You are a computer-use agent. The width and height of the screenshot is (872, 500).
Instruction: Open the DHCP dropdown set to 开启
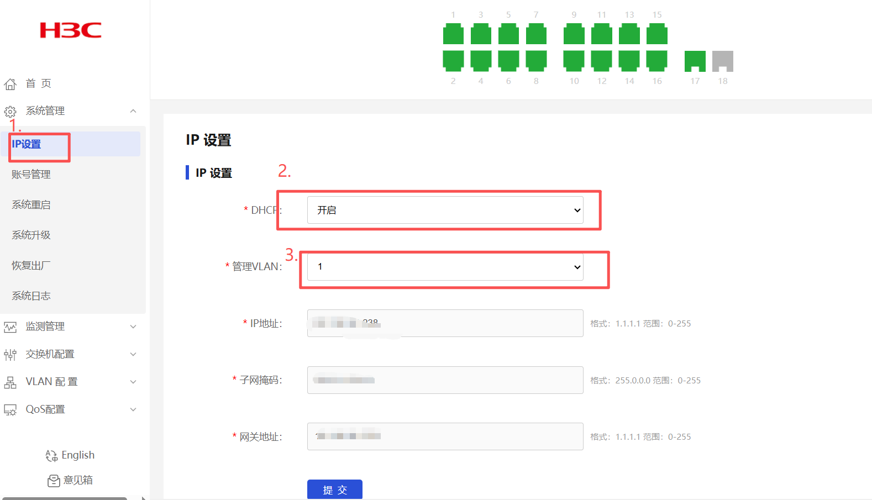tap(445, 210)
